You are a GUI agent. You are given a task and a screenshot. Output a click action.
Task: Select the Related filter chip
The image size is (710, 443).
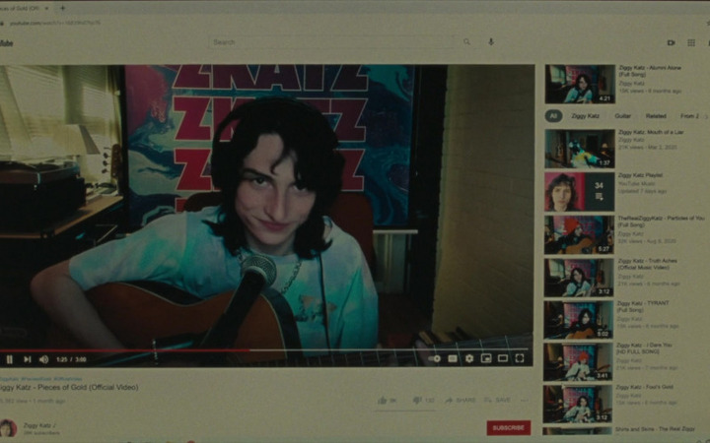656,116
